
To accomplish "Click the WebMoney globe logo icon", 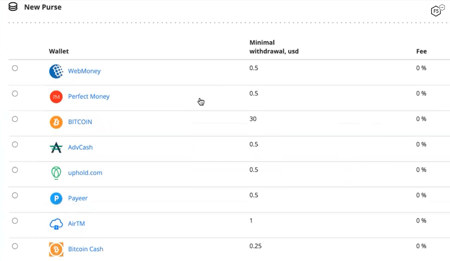I will coord(56,71).
